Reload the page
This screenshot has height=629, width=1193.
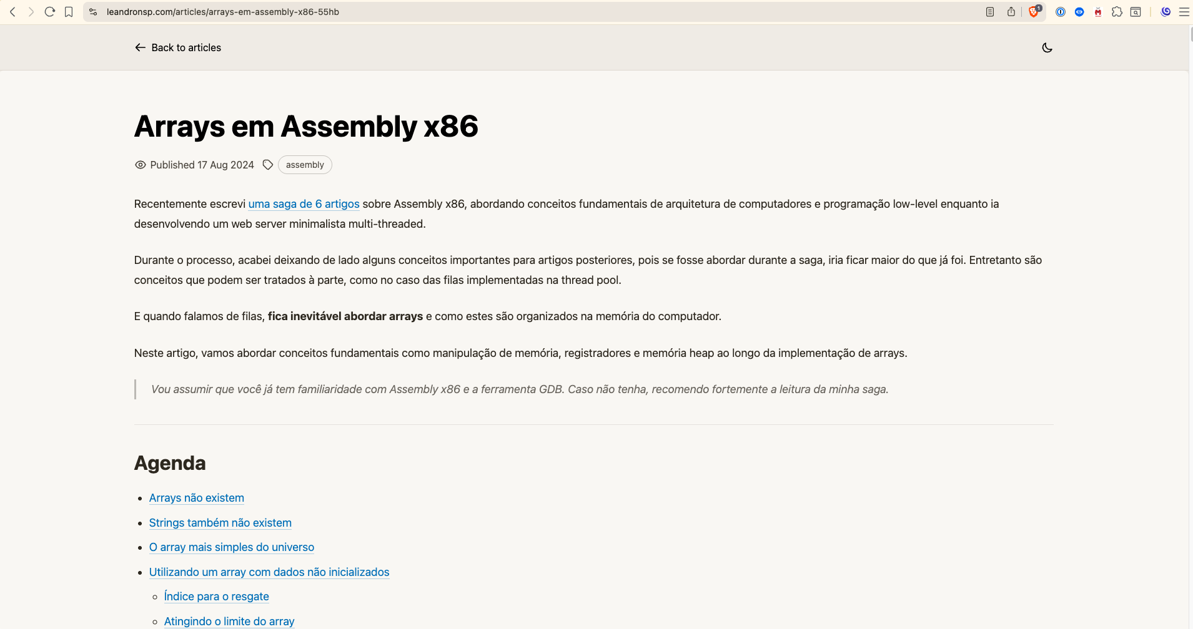click(50, 12)
